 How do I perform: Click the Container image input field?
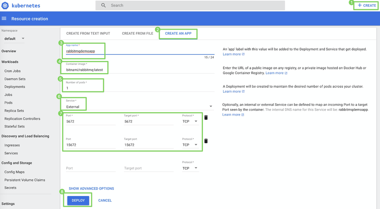pos(137,70)
